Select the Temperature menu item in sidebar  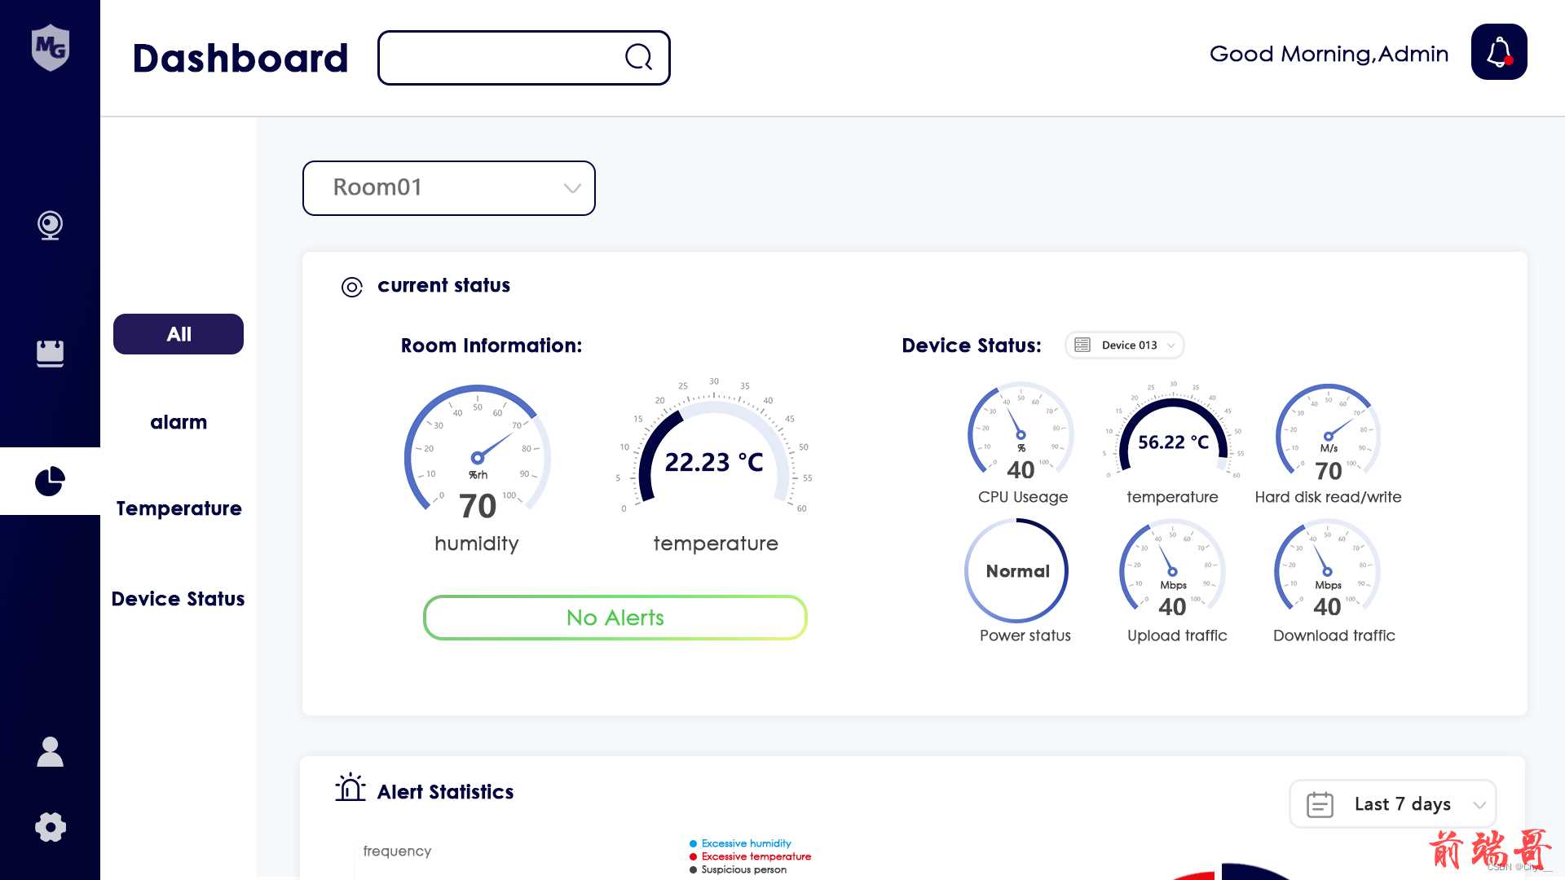179,508
